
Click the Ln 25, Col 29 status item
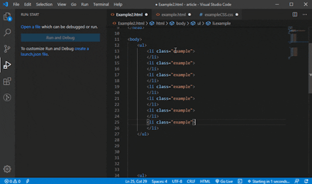(136, 181)
